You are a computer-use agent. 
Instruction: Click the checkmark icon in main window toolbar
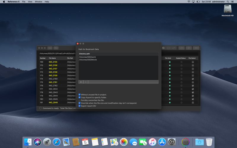tap(163, 48)
